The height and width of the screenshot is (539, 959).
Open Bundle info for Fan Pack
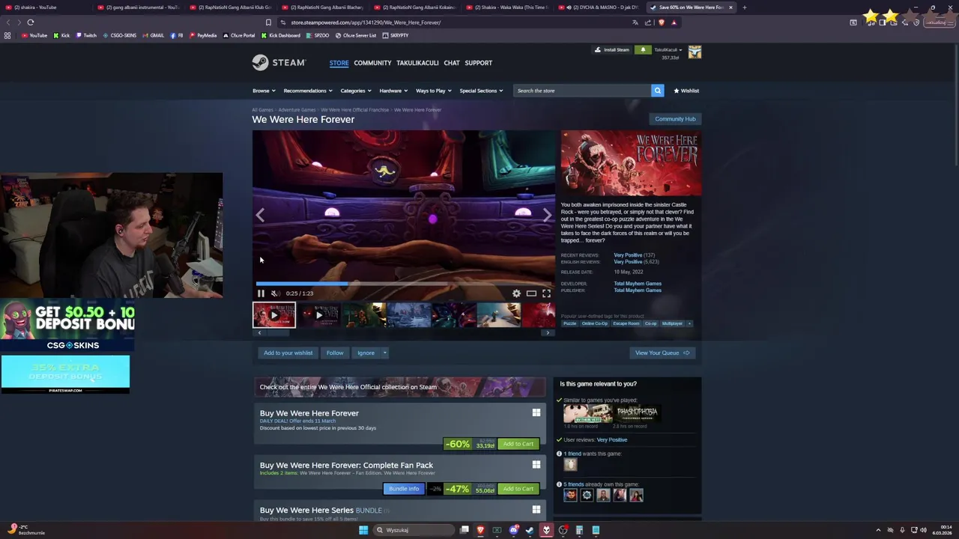point(404,489)
